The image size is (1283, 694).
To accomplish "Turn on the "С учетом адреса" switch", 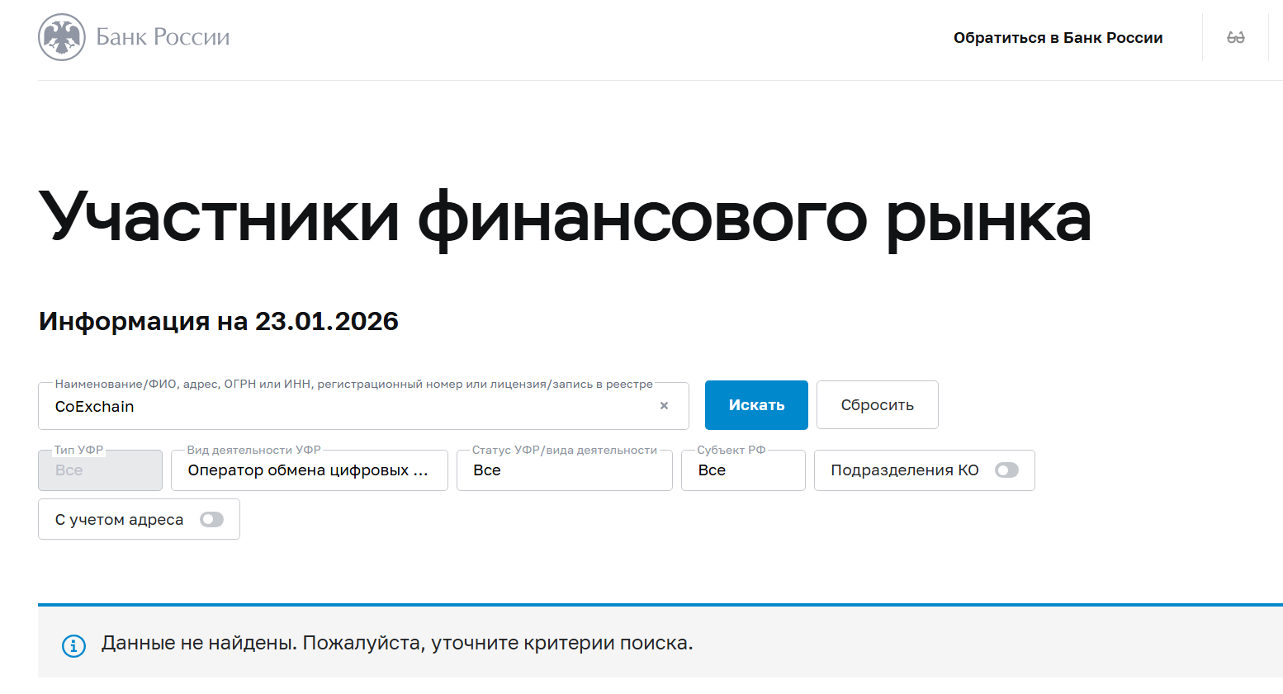I will tap(212, 520).
